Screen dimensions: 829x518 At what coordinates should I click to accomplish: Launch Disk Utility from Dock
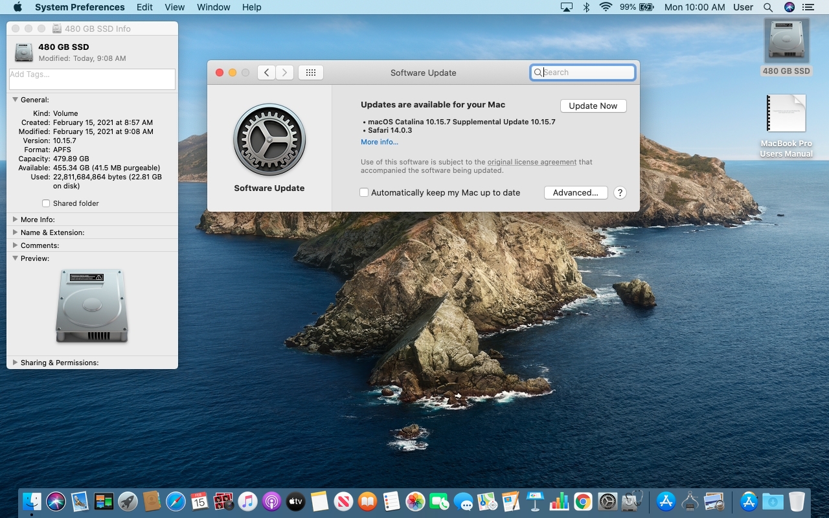pos(631,501)
